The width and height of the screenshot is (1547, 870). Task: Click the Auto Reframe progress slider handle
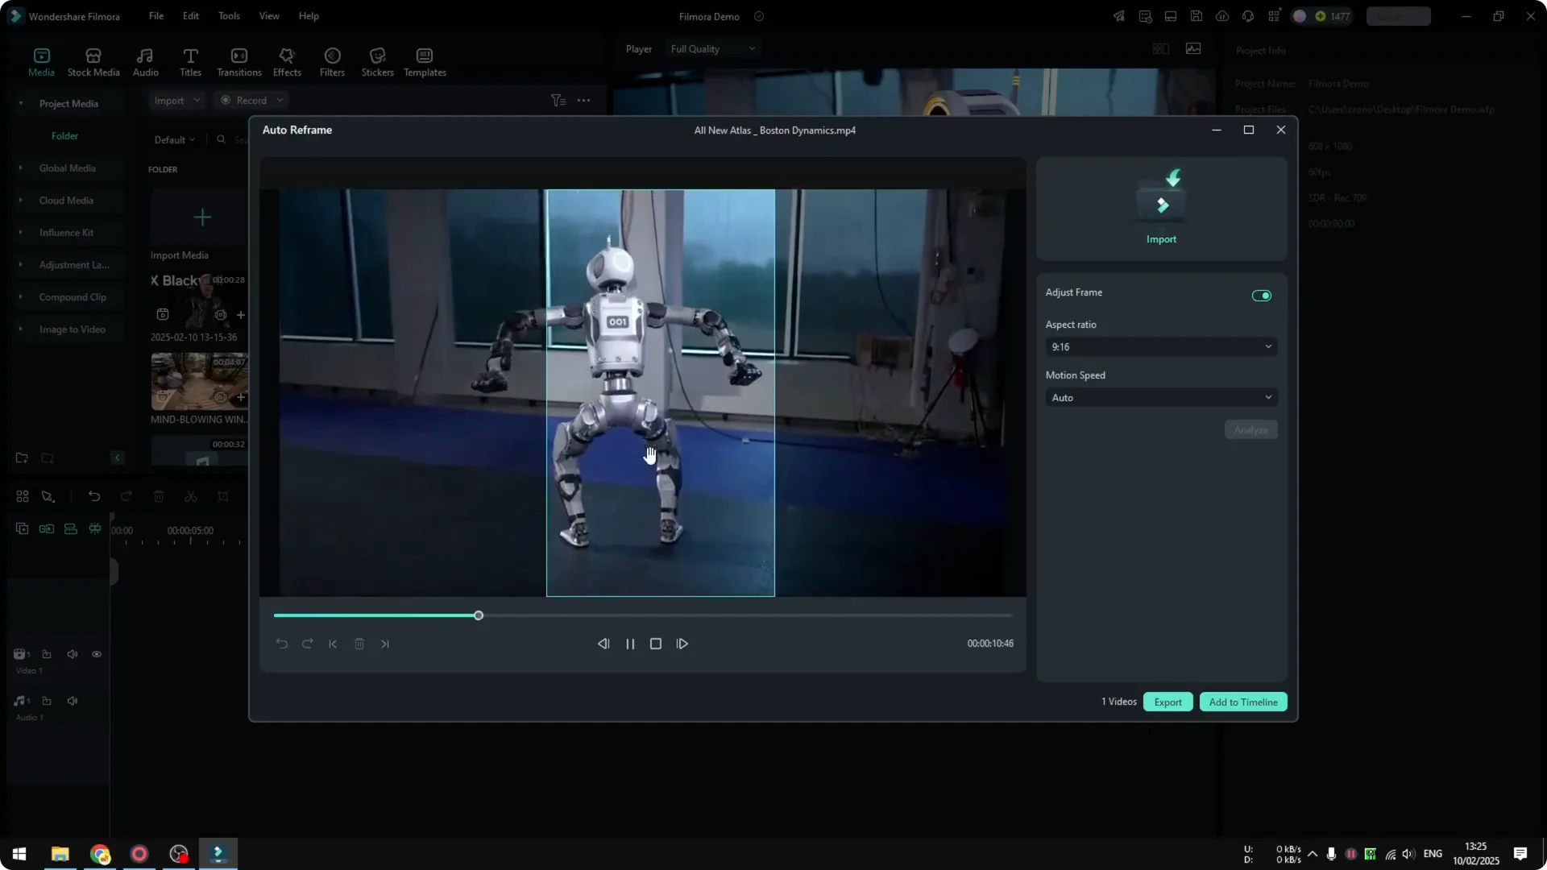[479, 615]
